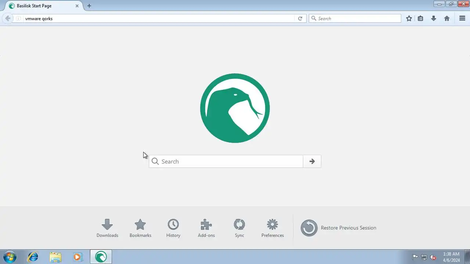The height and width of the screenshot is (264, 470).
Task: Restore down the Basilisk window
Action: coord(451,4)
